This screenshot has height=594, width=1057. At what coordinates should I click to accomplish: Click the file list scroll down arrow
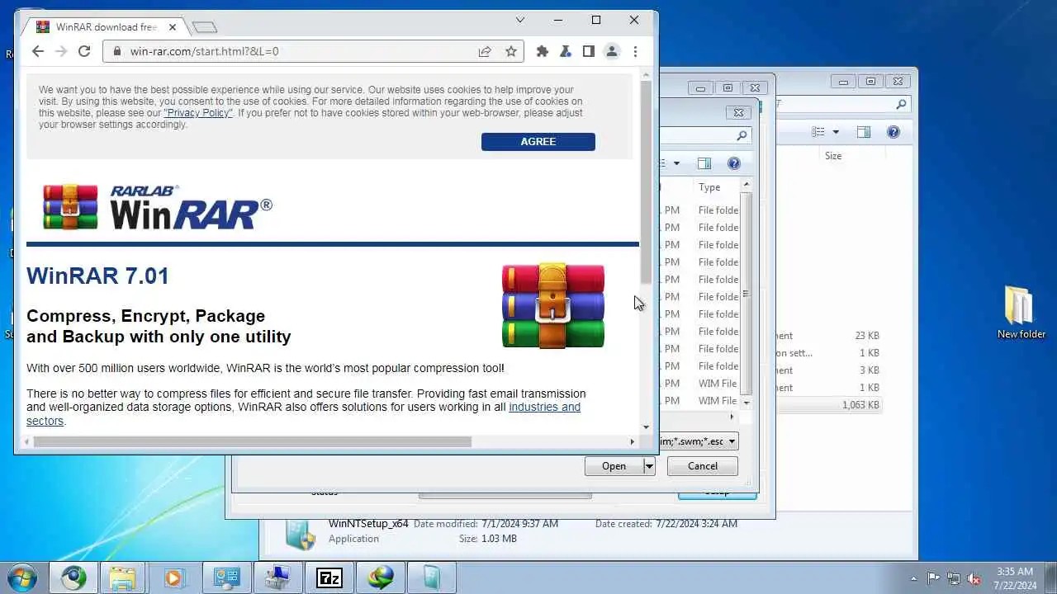pos(747,403)
